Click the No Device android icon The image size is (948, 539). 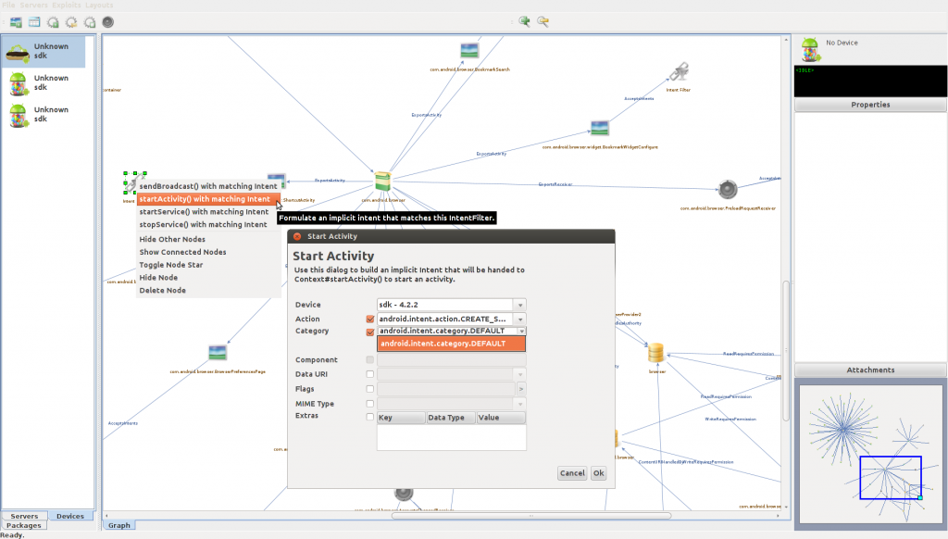[810, 49]
